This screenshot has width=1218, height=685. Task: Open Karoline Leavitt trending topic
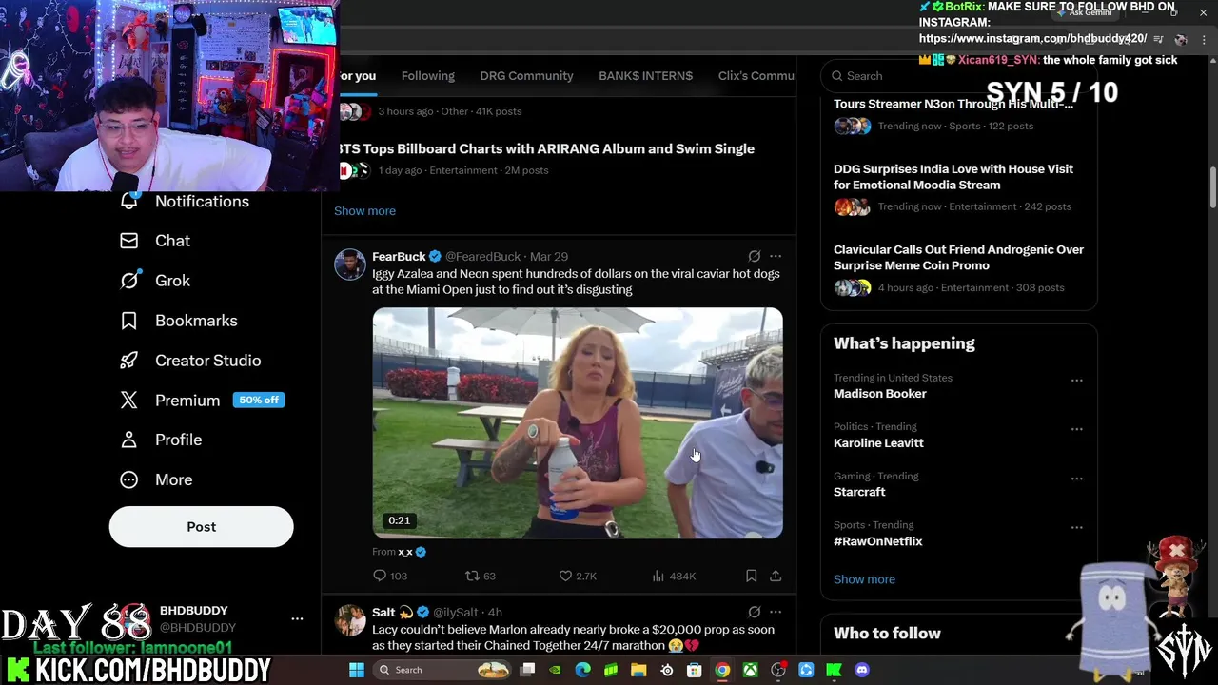click(878, 443)
